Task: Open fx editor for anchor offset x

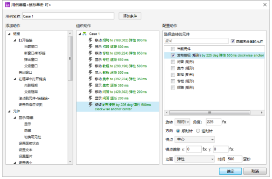Action: click(205, 149)
